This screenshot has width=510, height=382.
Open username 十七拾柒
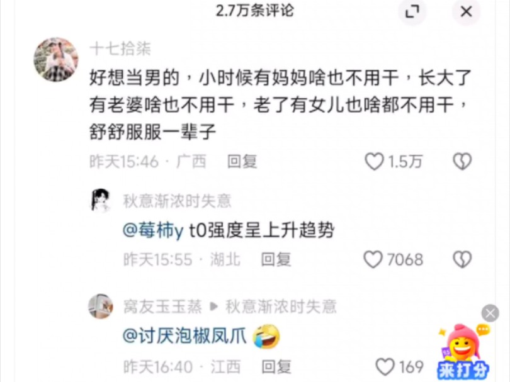coord(120,50)
